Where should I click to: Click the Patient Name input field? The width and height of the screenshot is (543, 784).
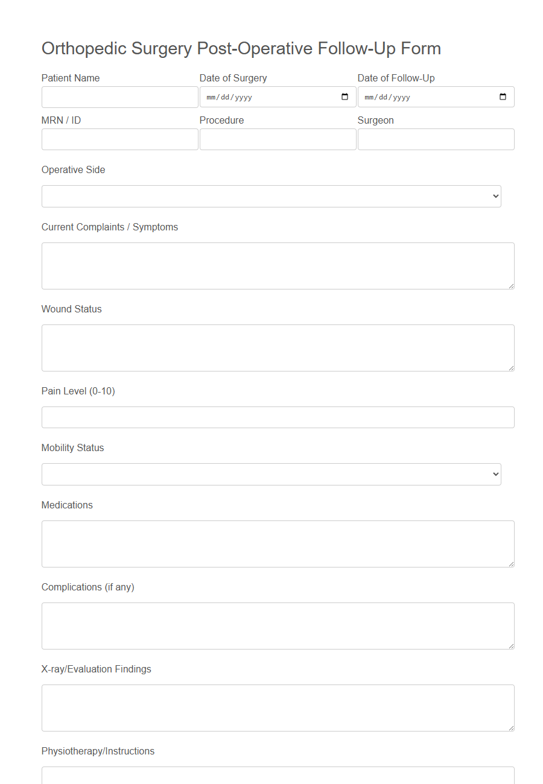coord(119,96)
